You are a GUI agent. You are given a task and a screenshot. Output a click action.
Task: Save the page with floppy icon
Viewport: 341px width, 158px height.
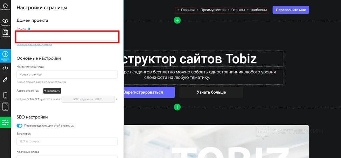[5, 33]
